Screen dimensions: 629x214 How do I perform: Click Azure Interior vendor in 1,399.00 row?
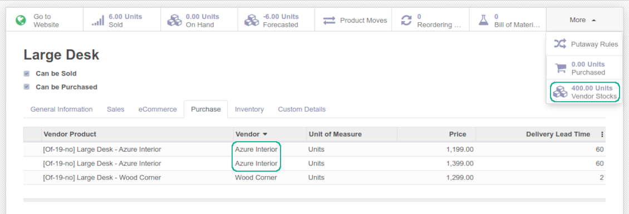point(256,163)
